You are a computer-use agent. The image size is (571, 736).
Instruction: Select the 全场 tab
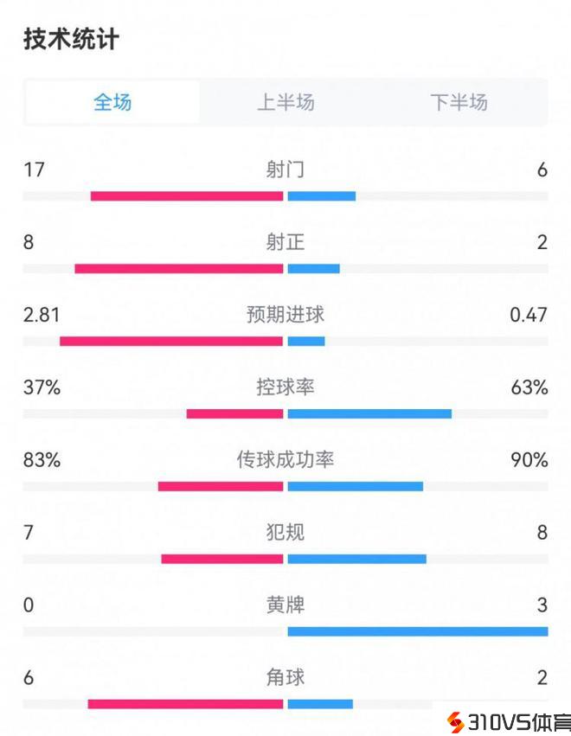pos(112,102)
